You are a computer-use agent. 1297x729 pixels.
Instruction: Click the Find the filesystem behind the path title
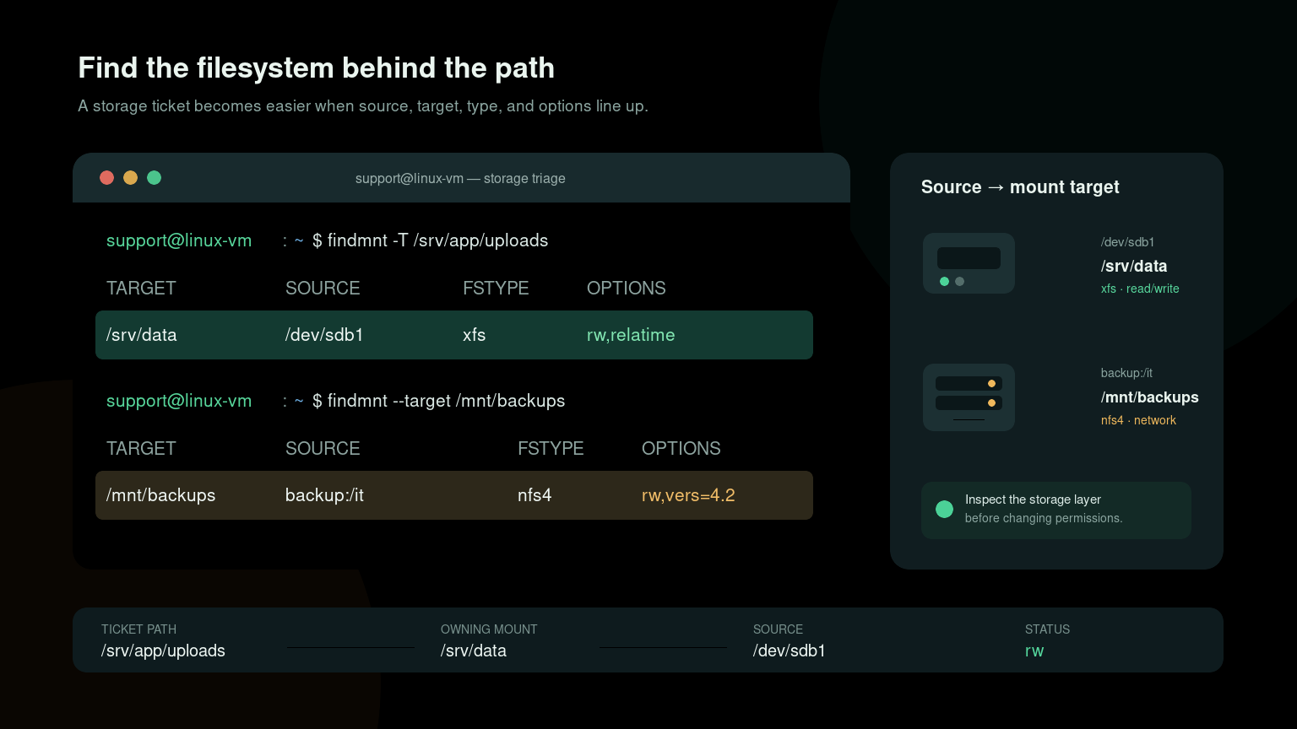[x=317, y=67]
